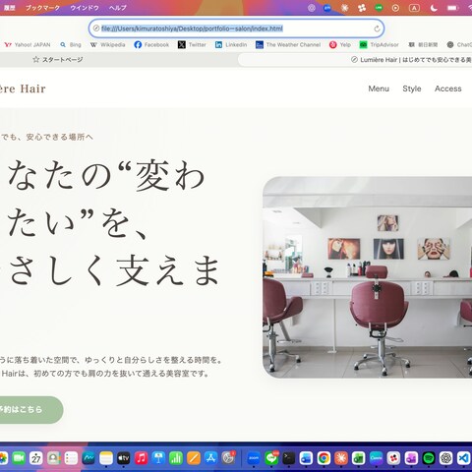This screenshot has width=472, height=472.
Task: Open the Focus moon icon in menu bar
Action: [434, 8]
